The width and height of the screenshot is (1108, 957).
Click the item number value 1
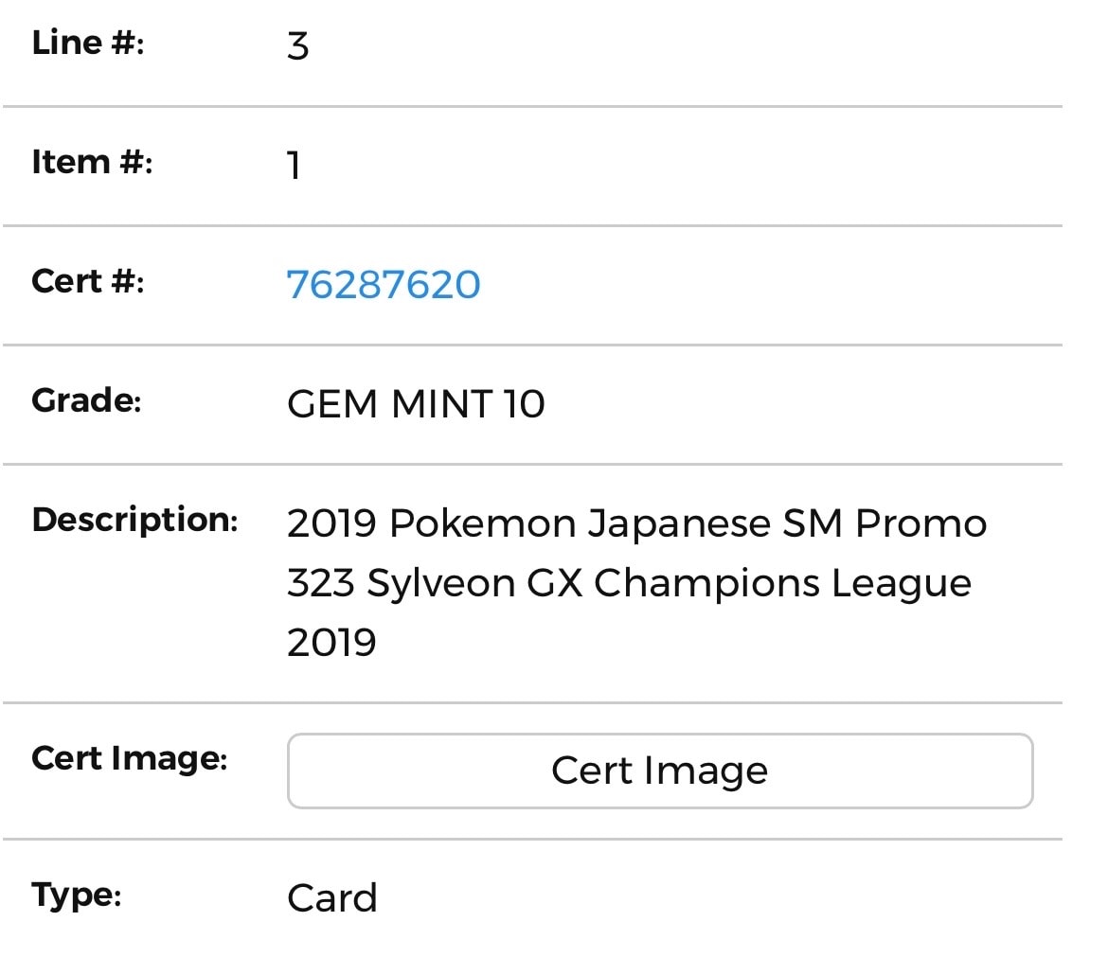tap(294, 166)
